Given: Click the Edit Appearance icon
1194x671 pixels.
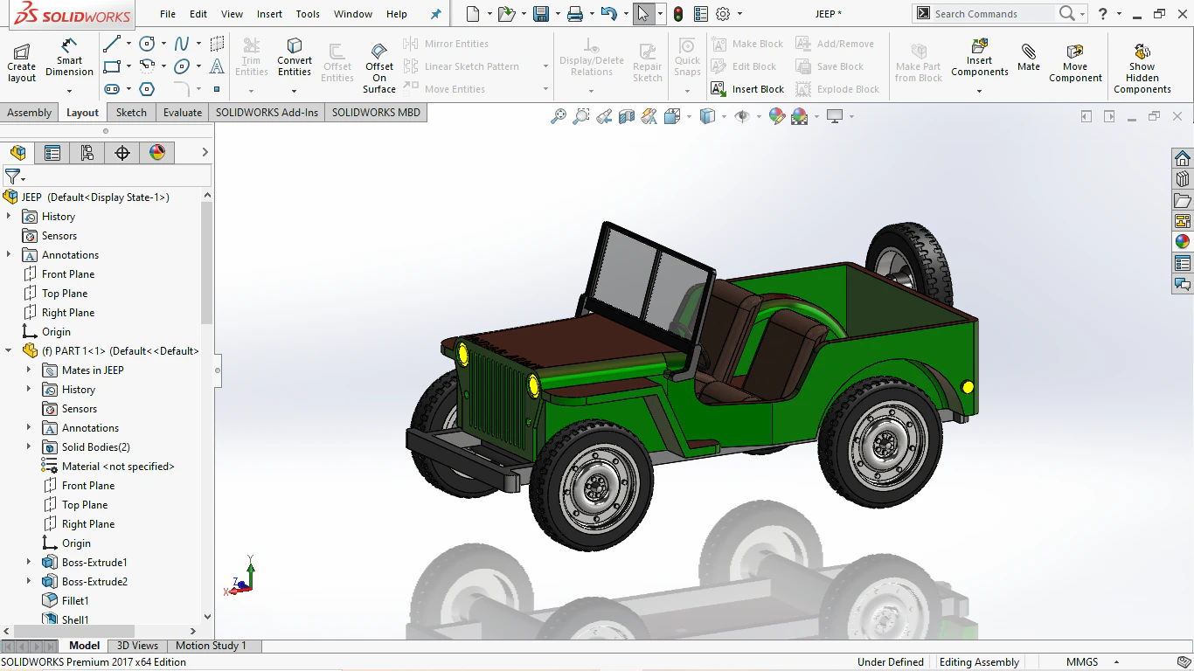Looking at the screenshot, I should pyautogui.click(x=777, y=116).
